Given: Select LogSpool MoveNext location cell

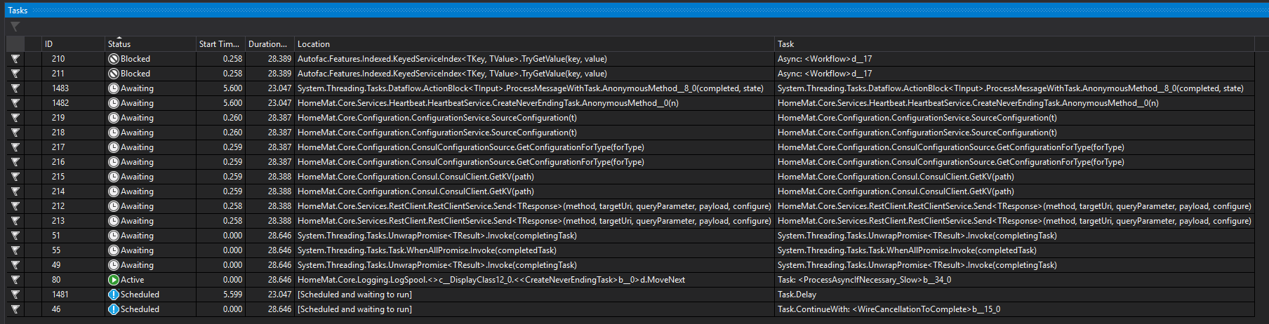Looking at the screenshot, I should [x=534, y=280].
